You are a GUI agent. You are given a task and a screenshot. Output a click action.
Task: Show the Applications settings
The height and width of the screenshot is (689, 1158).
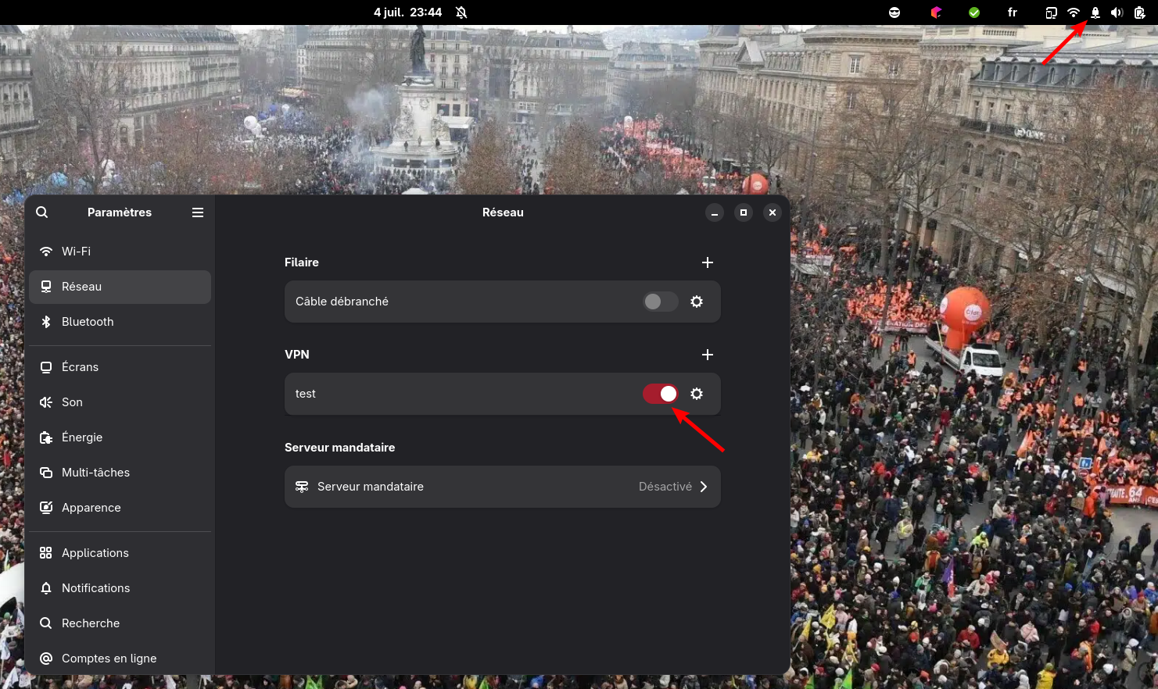coord(120,553)
